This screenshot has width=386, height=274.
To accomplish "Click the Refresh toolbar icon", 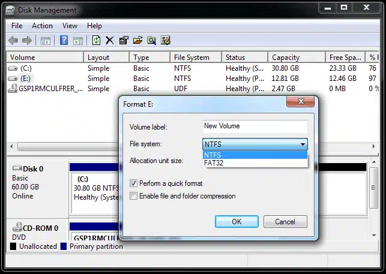I will (96, 40).
